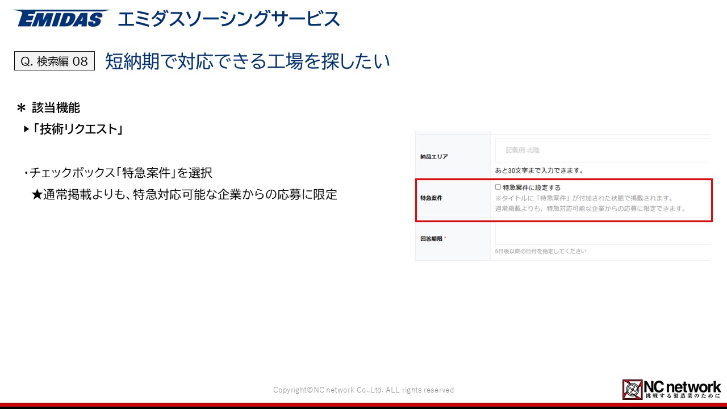Click the 回答期限 date input field
The image size is (727, 409).
[x=602, y=234]
